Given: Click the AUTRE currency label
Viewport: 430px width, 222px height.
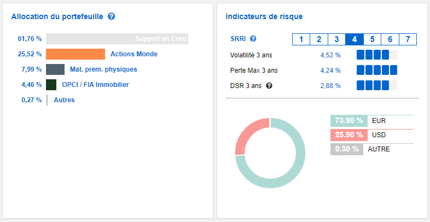Looking at the screenshot, I should coord(379,149).
